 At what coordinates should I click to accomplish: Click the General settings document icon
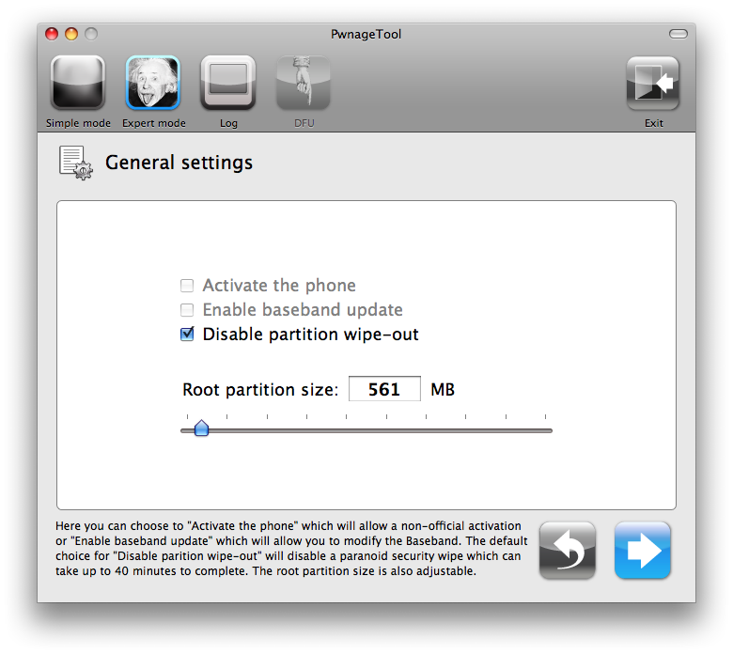(76, 163)
